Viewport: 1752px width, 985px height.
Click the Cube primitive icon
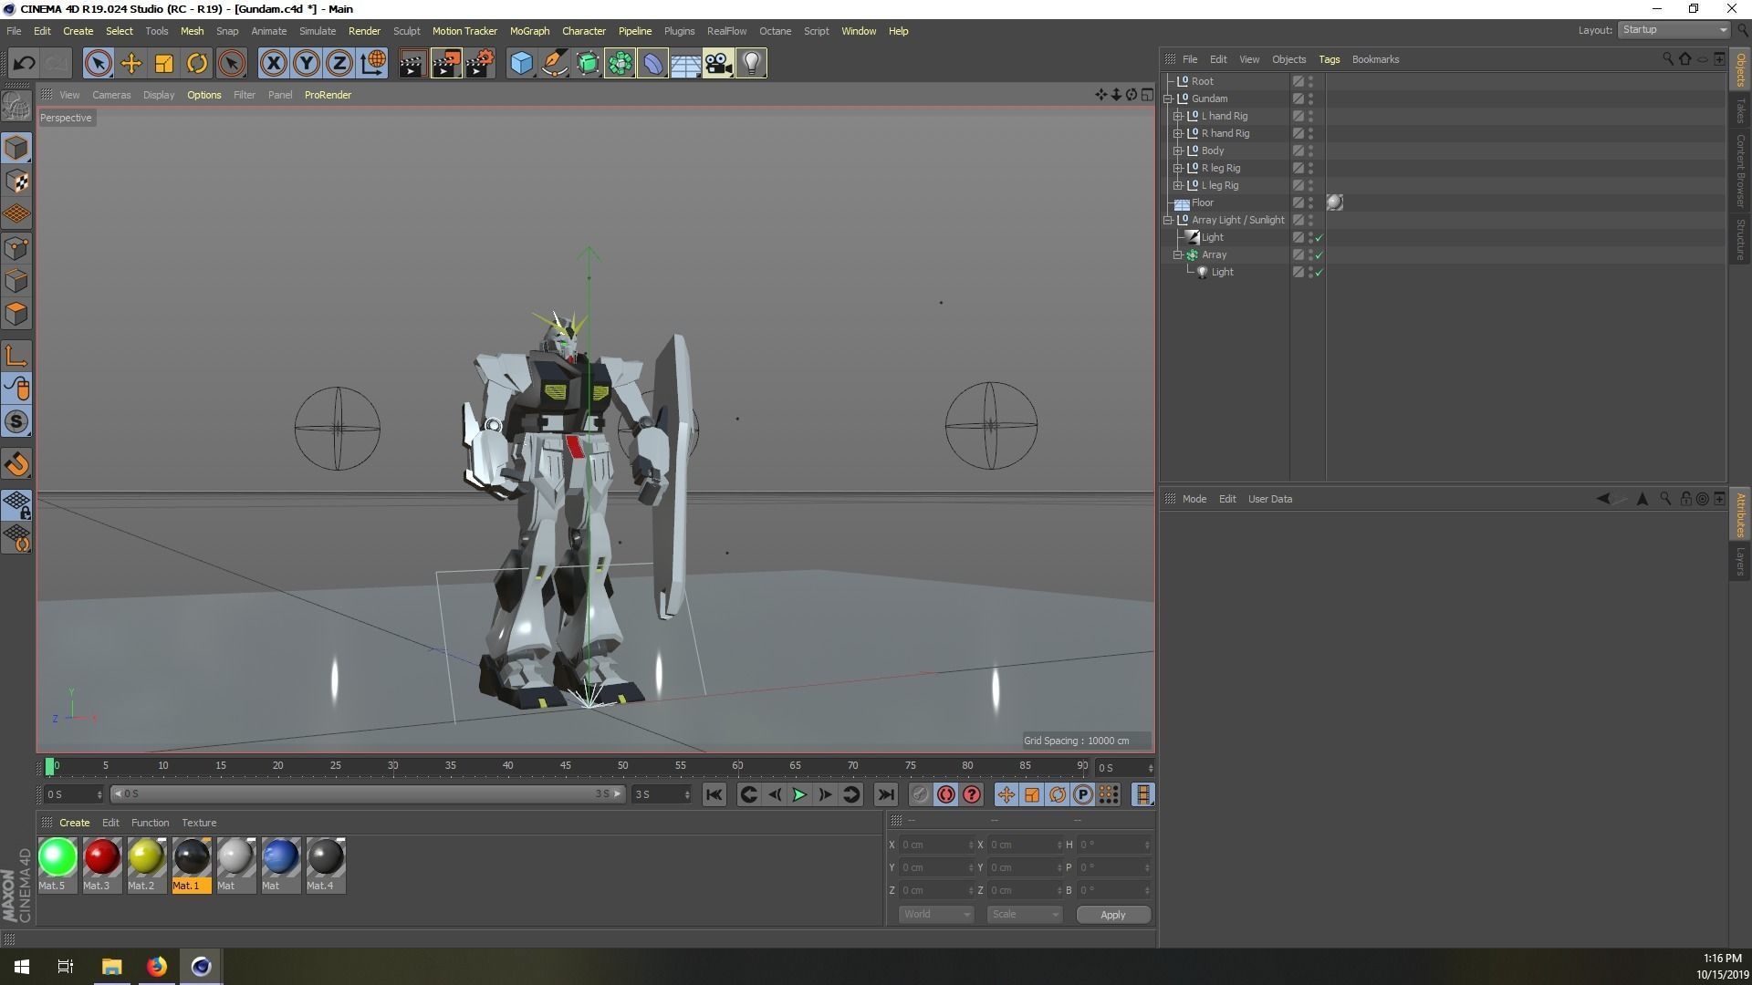[521, 63]
